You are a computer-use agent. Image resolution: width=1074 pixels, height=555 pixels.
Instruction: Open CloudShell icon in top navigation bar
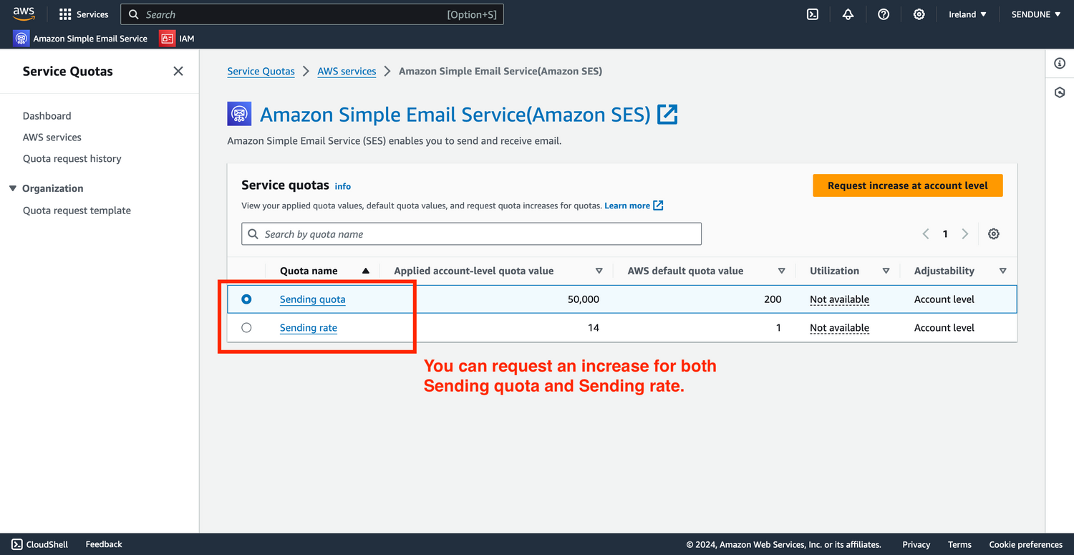pos(813,14)
